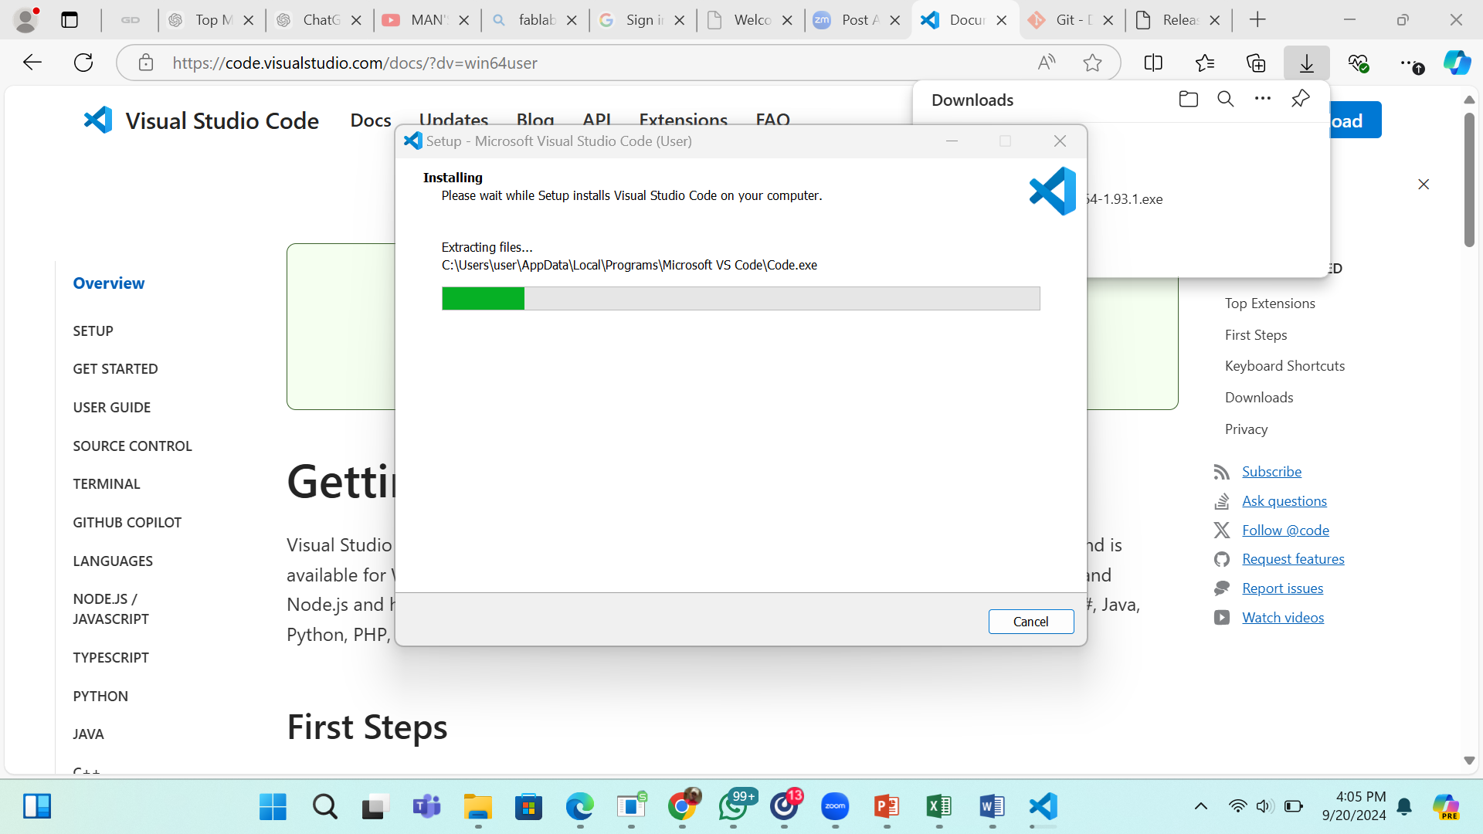Click the Bookmark star icon in address bar

(1092, 63)
